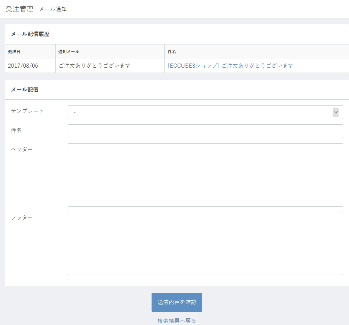
Task: Click the ヘッダー field label
Action: click(x=22, y=149)
